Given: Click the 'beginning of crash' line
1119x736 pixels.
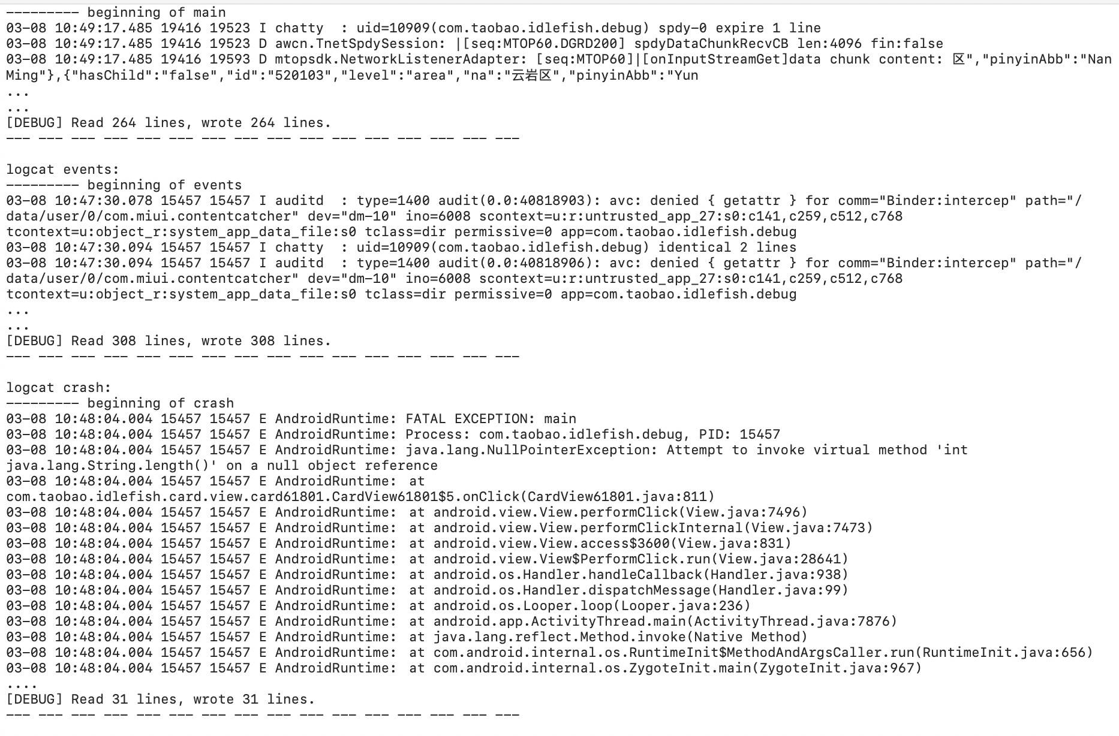Looking at the screenshot, I should (120, 403).
